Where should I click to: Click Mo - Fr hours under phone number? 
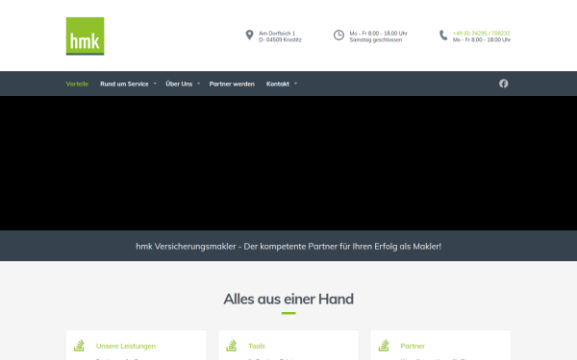click(482, 39)
